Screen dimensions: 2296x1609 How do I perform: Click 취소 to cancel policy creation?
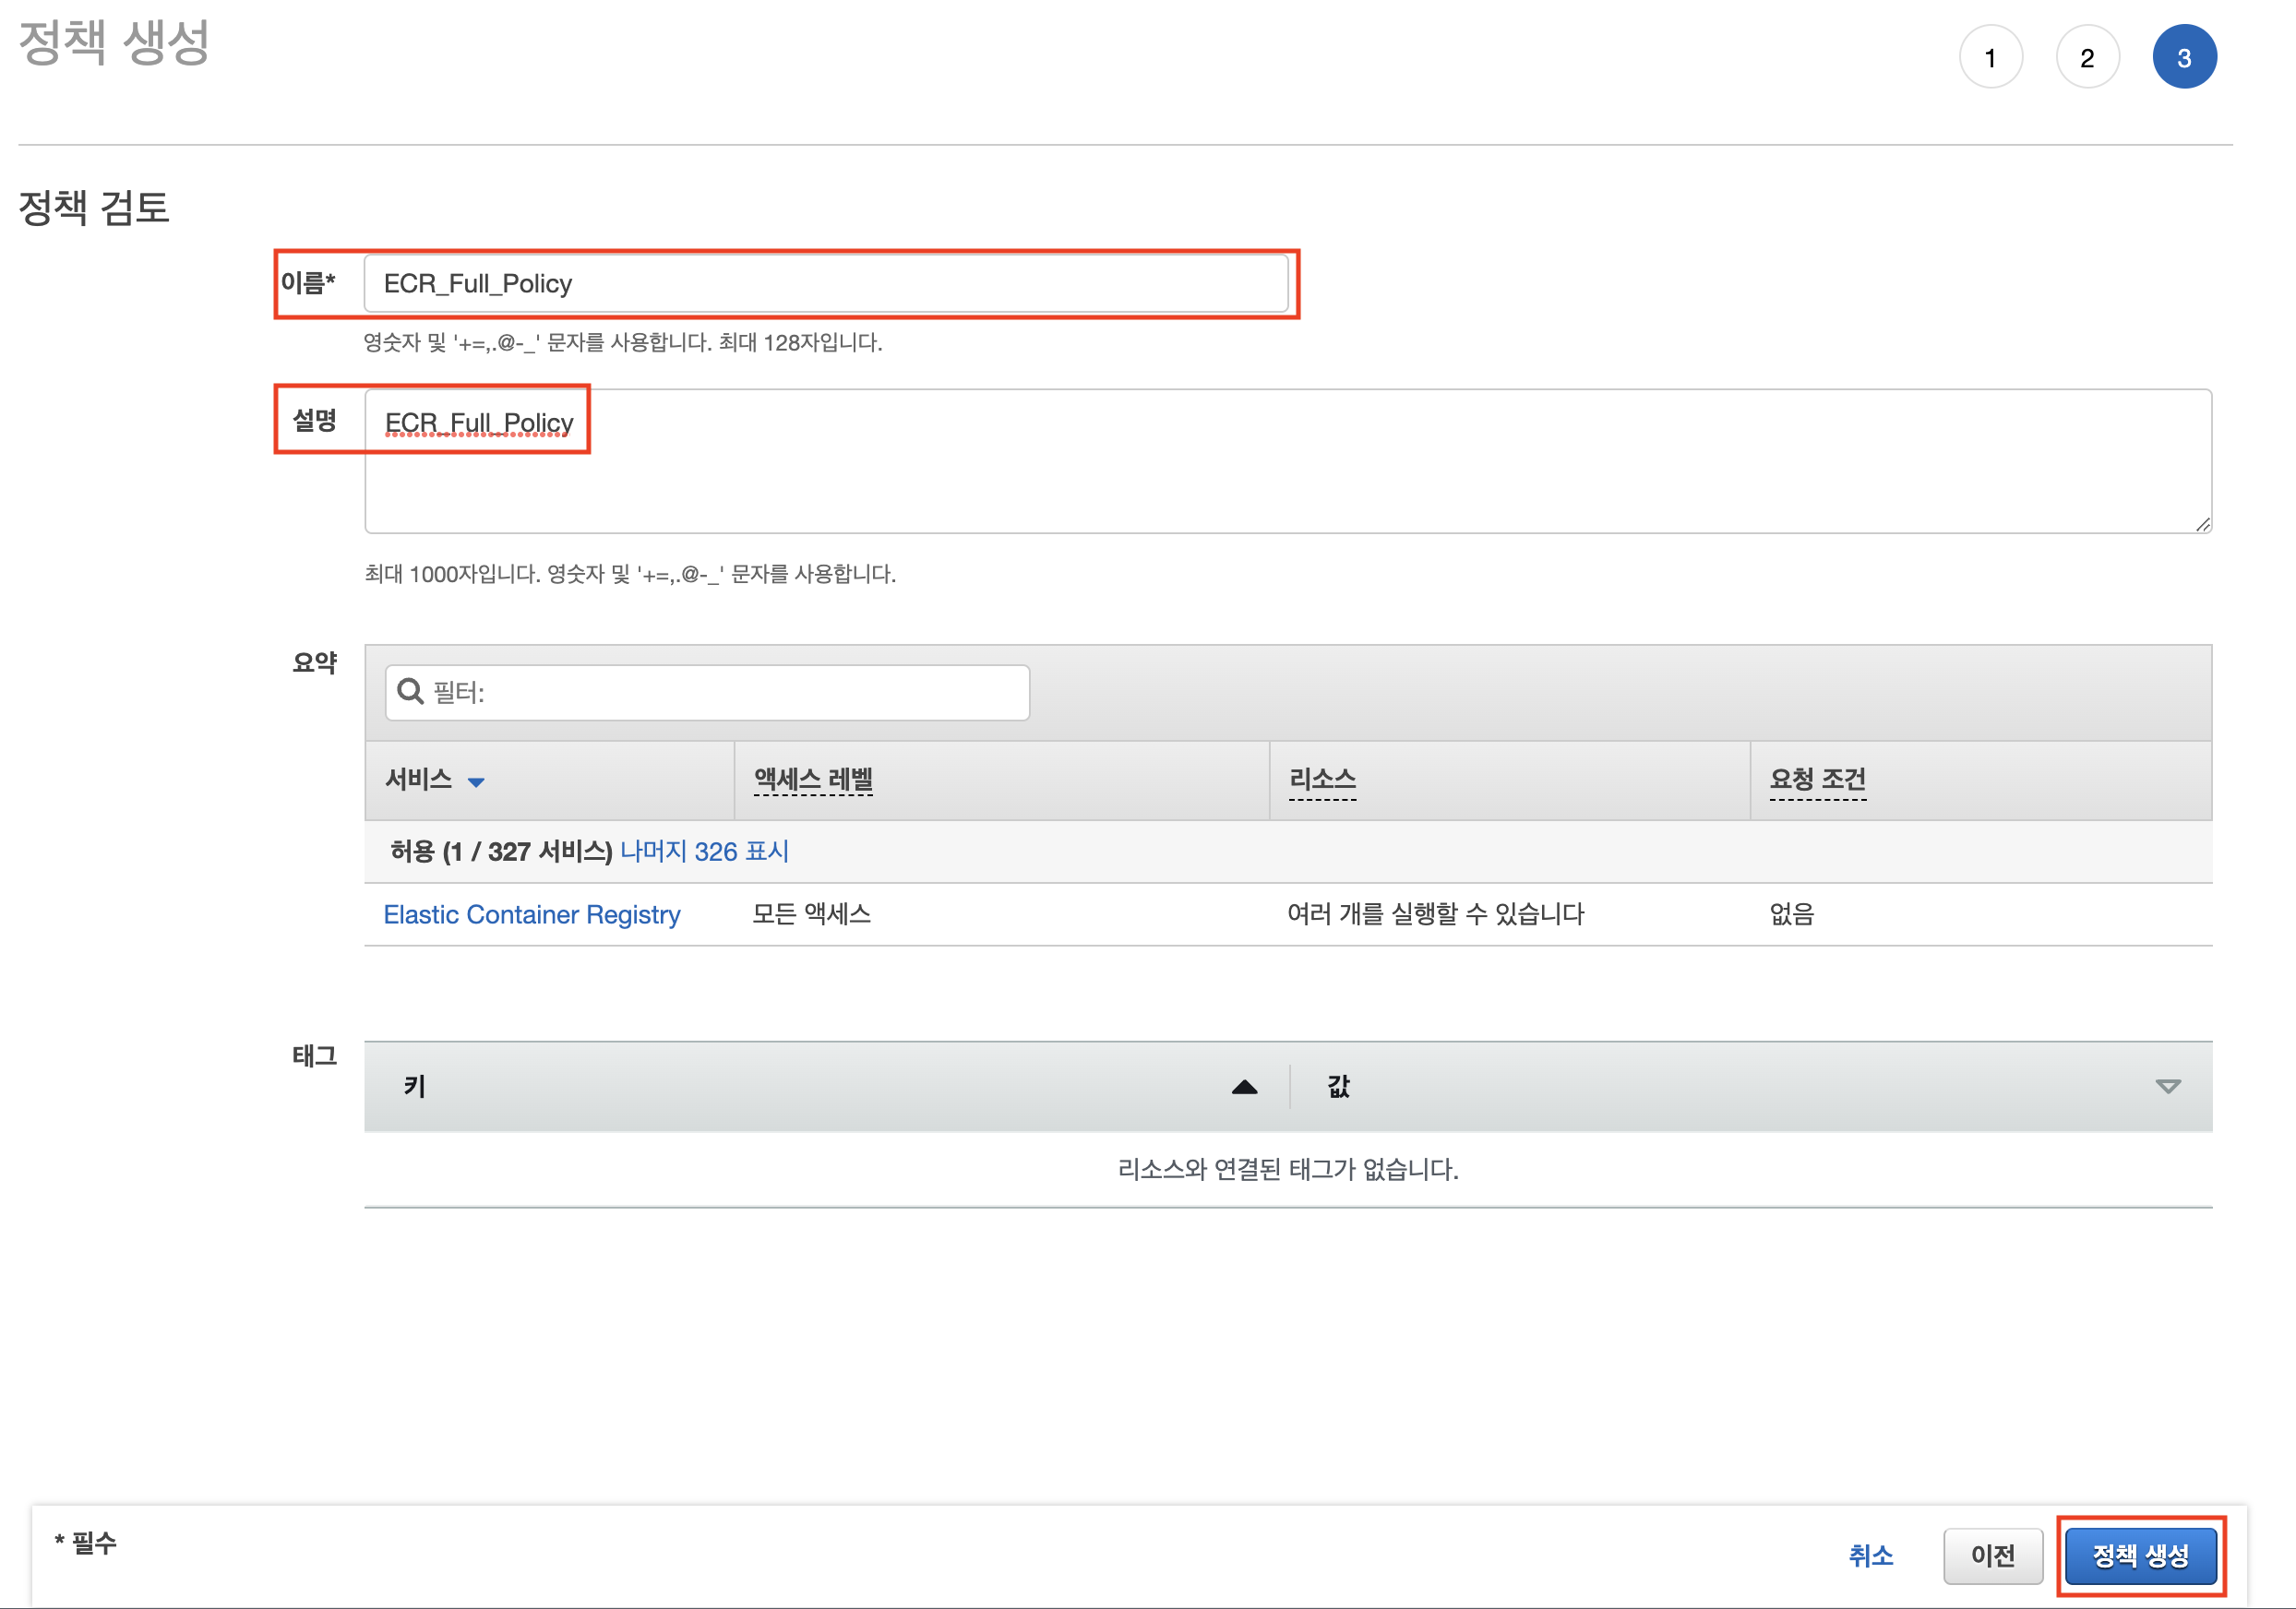click(x=1870, y=1556)
